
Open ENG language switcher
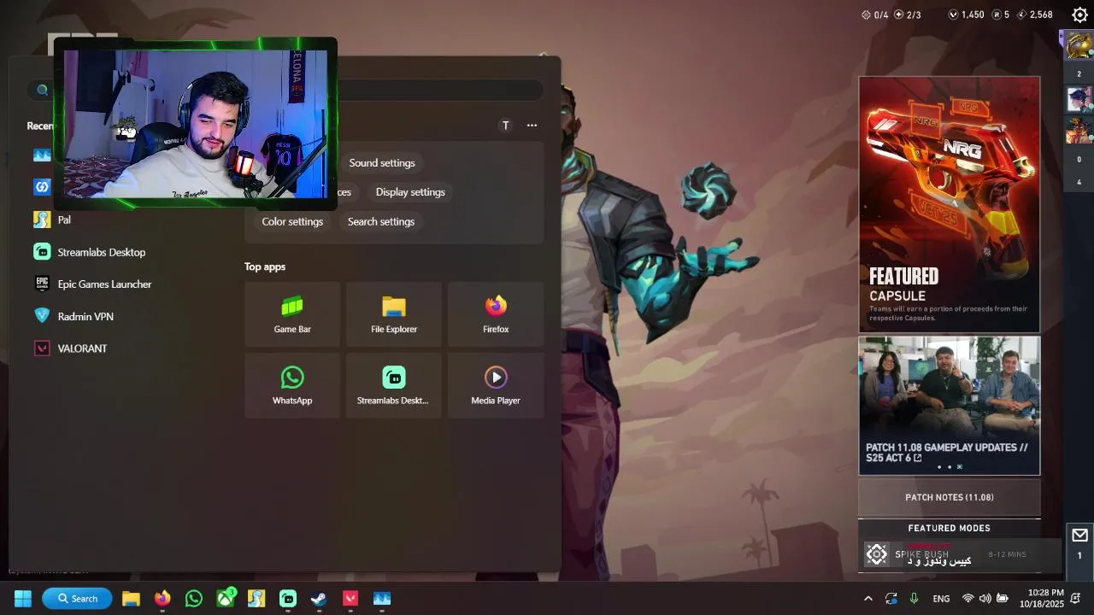pos(941,599)
